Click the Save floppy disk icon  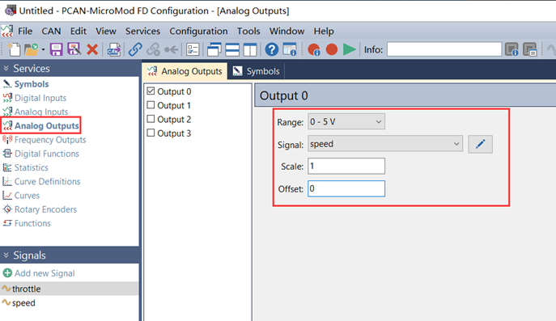click(56, 49)
